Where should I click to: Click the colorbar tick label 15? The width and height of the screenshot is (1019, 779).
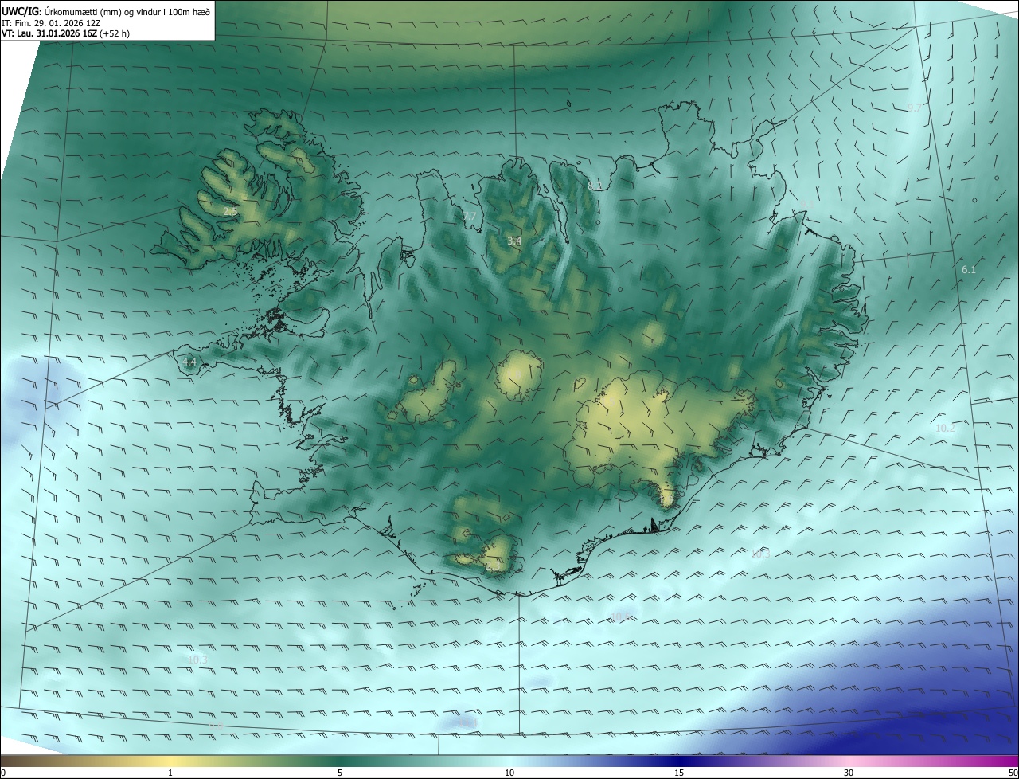(679, 773)
